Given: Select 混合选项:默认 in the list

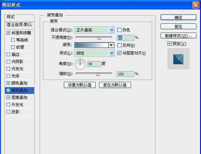Looking at the screenshot, I should point(20,26).
